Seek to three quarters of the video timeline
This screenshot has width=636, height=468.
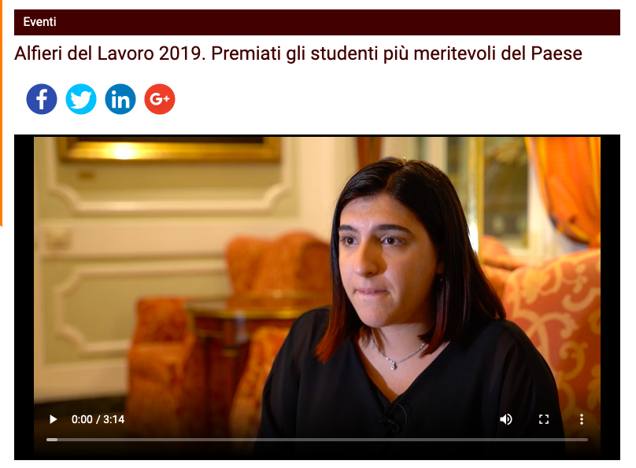(453, 440)
